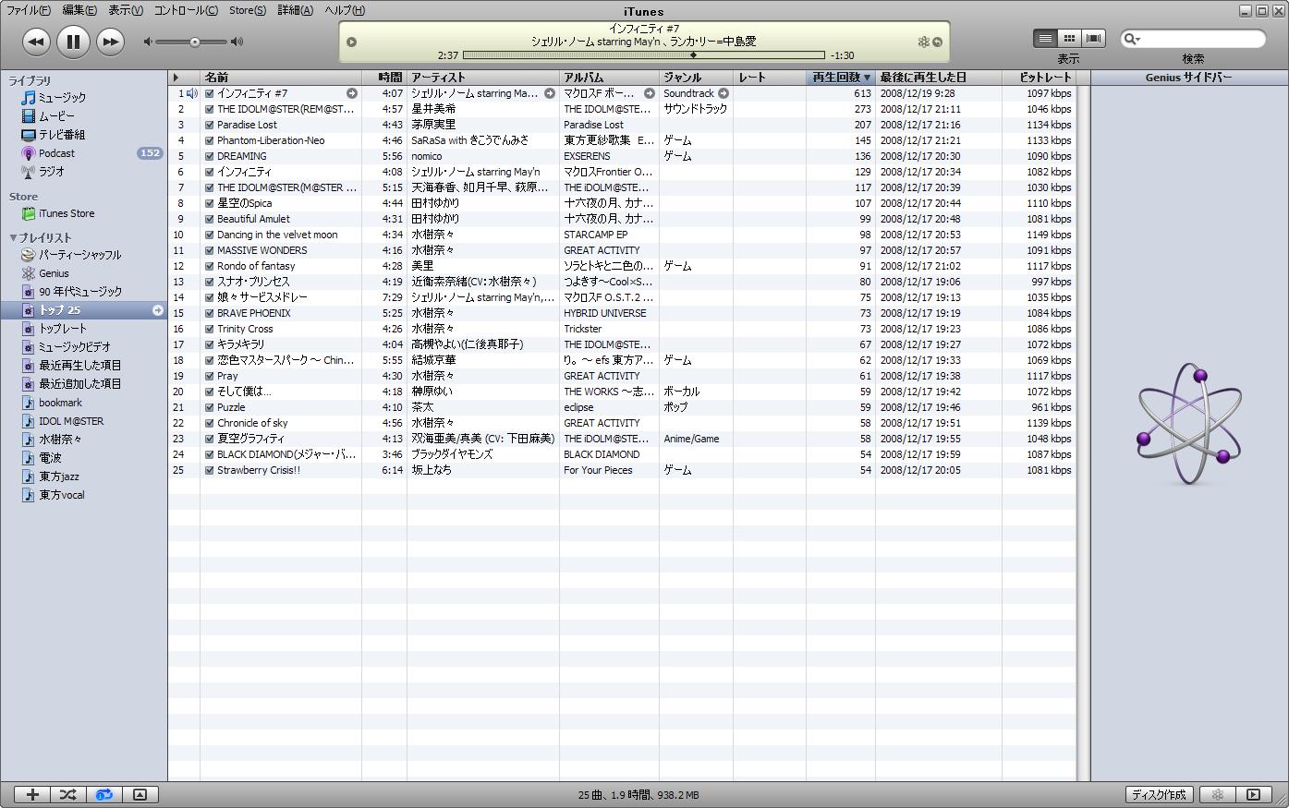1289x808 pixels.
Task: Uncheck the Paradise Lost checkbox
Action: (210, 125)
